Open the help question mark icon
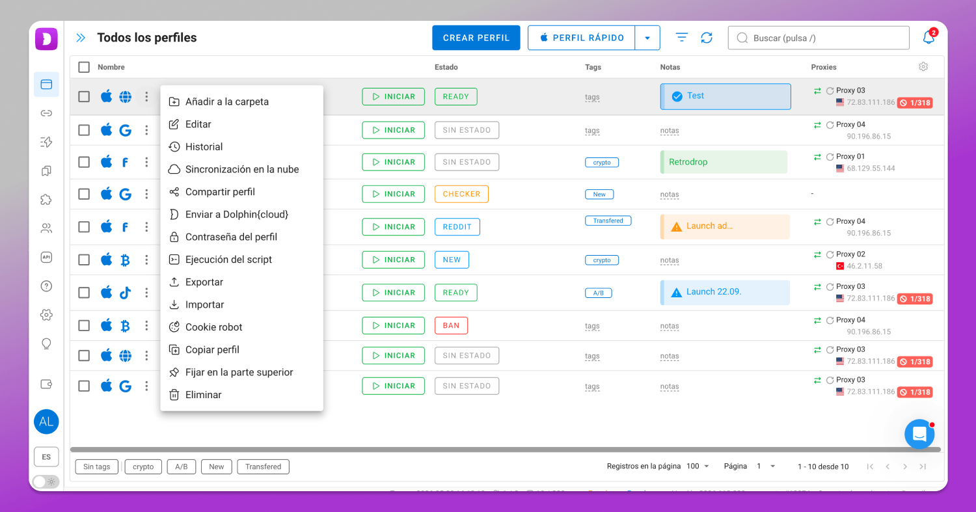The height and width of the screenshot is (512, 976). click(46, 286)
